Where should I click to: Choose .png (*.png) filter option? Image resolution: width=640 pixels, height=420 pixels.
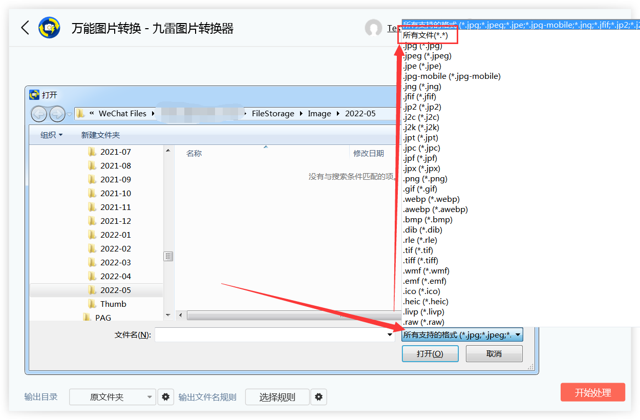point(425,179)
